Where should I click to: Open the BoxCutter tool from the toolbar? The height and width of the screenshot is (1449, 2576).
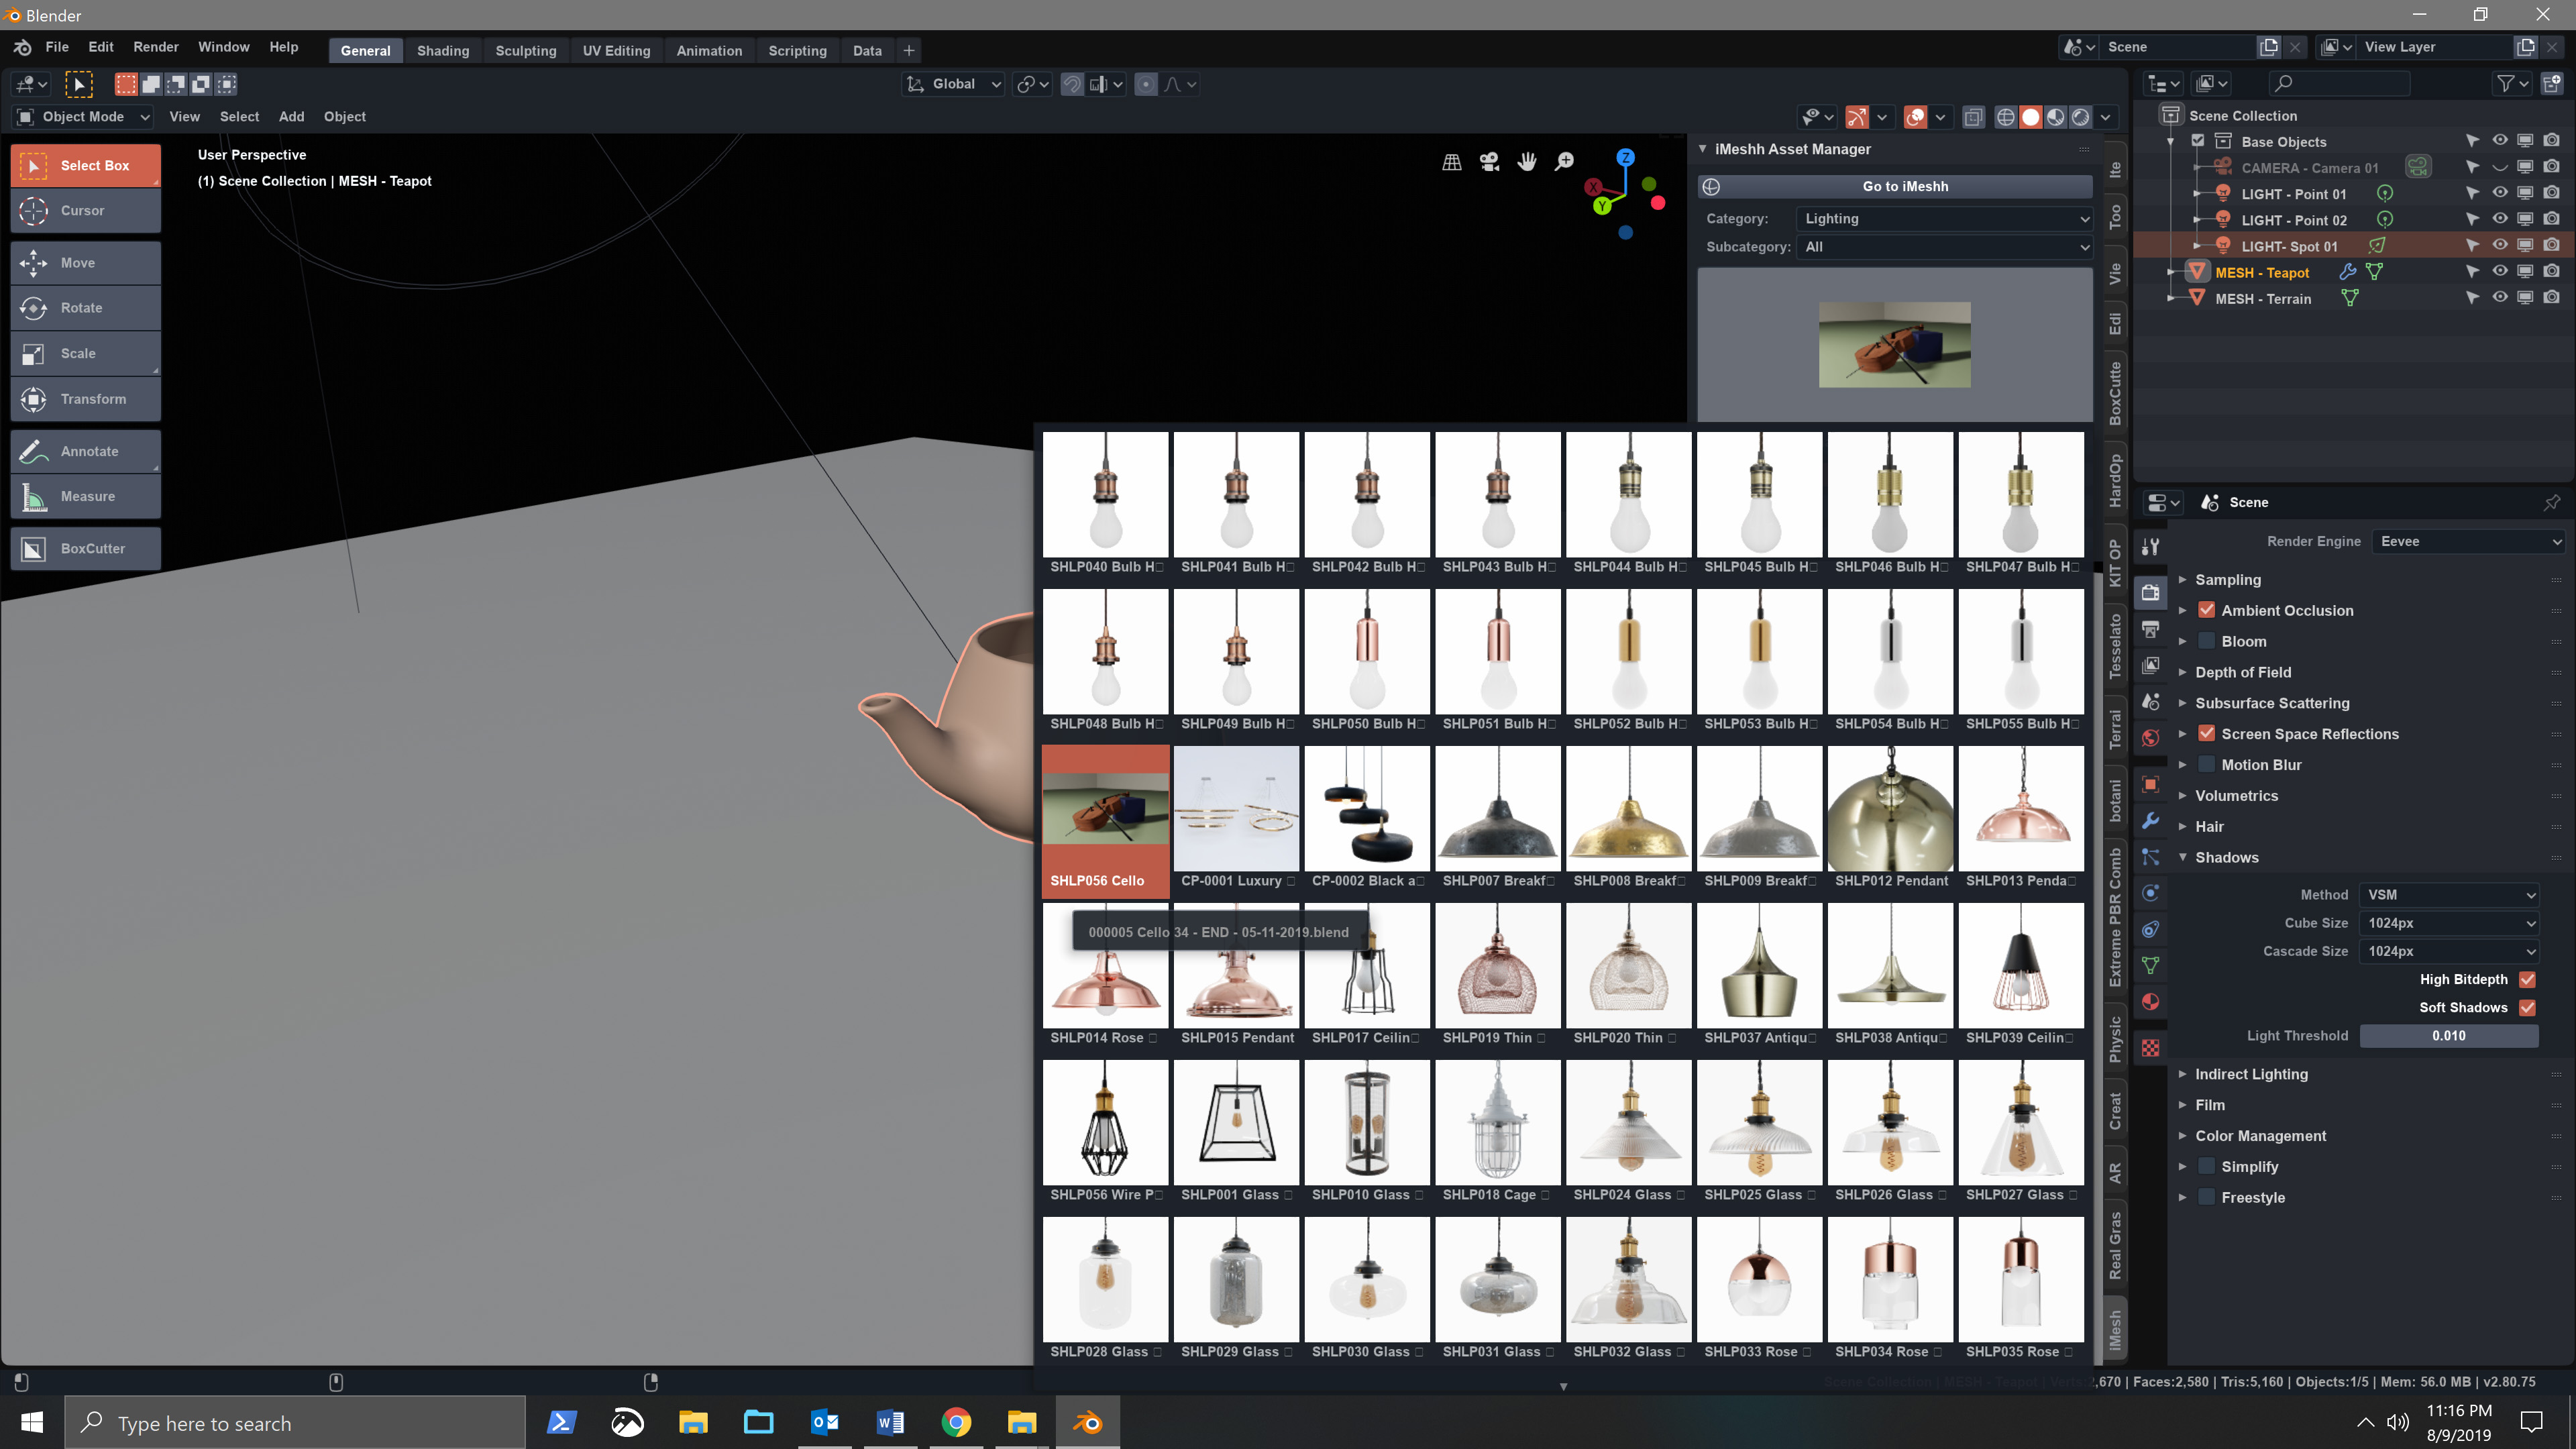(x=86, y=548)
